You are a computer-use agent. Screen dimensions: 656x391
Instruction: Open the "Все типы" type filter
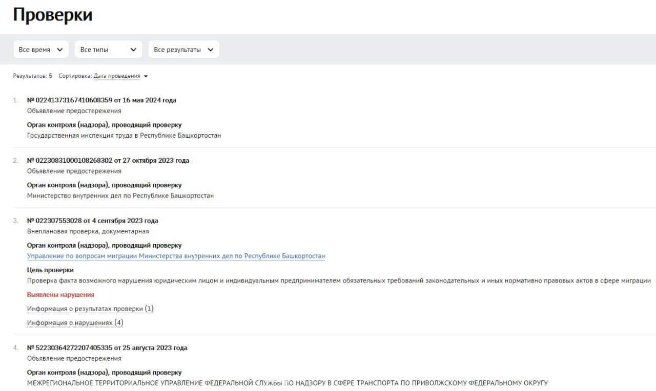point(108,50)
